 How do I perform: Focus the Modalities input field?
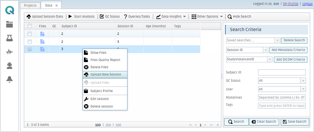[282, 98]
